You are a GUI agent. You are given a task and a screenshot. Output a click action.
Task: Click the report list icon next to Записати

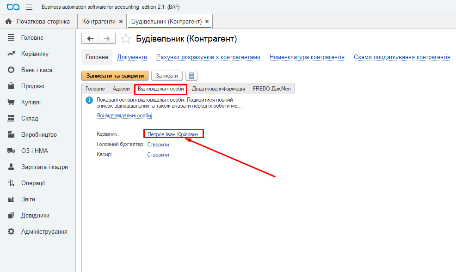191,76
